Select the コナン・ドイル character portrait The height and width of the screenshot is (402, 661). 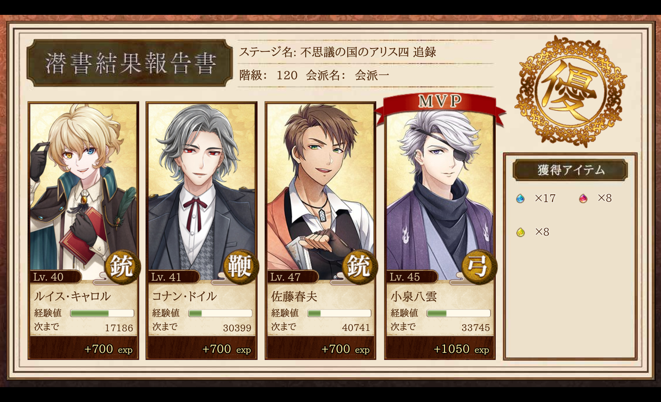click(x=201, y=191)
